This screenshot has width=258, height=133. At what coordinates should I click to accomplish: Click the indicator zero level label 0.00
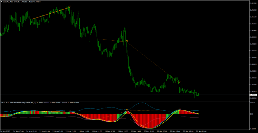pos(251,114)
